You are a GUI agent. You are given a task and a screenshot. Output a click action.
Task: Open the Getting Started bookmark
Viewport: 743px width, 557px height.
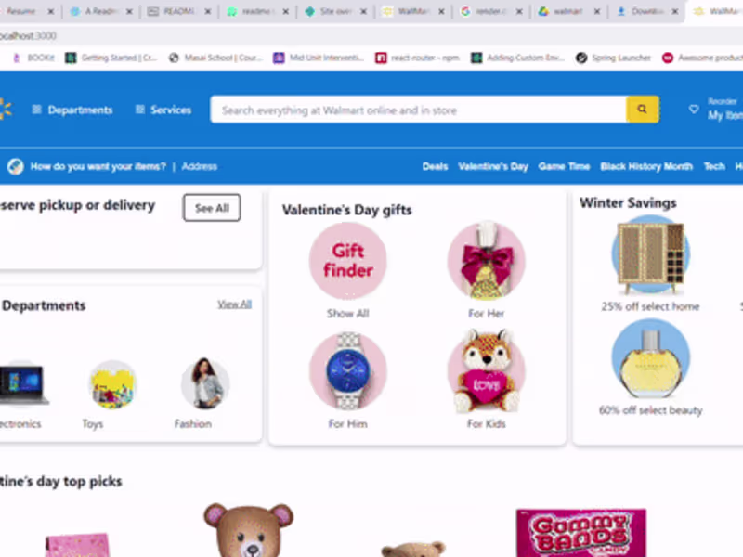(111, 58)
